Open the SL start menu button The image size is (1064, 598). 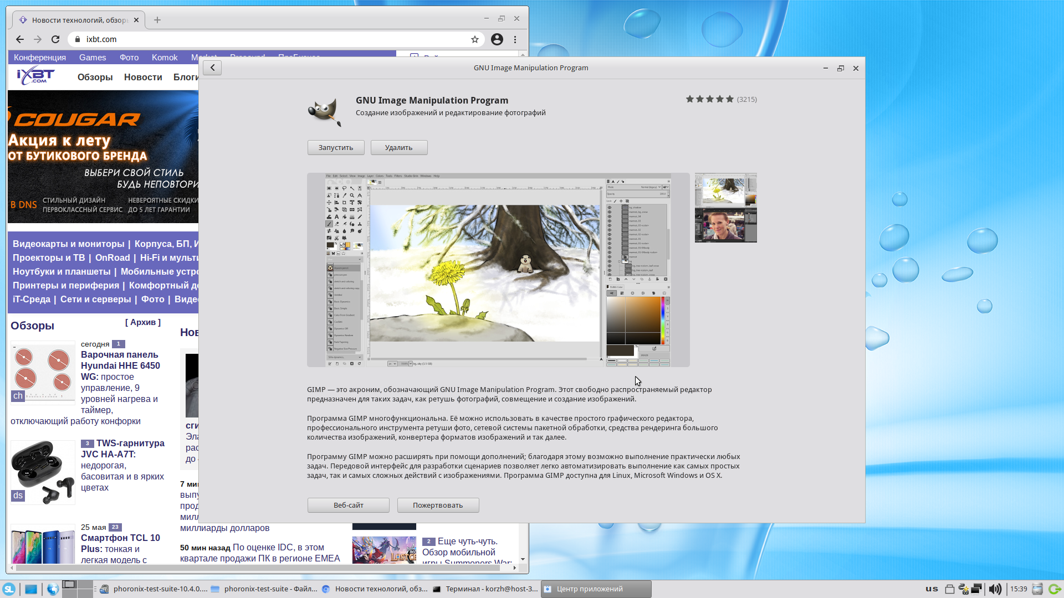(9, 589)
